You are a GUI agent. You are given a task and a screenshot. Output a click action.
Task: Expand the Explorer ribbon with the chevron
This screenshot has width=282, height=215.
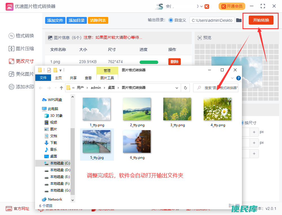coord(232,78)
